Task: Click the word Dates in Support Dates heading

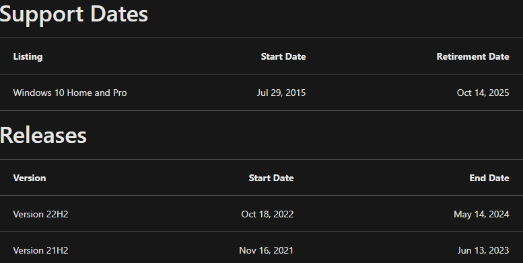Action: 118,14
